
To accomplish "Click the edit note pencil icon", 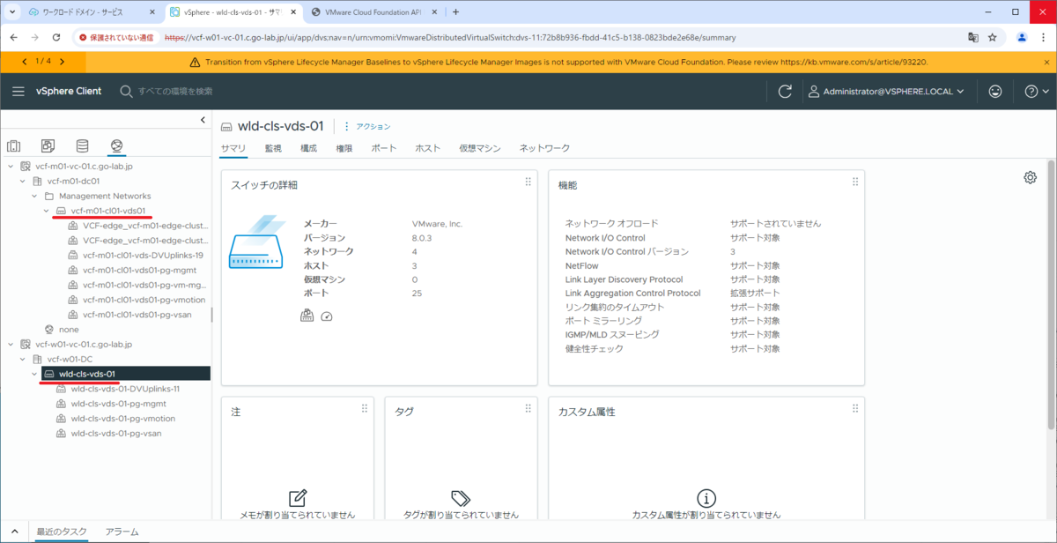I will click(298, 497).
